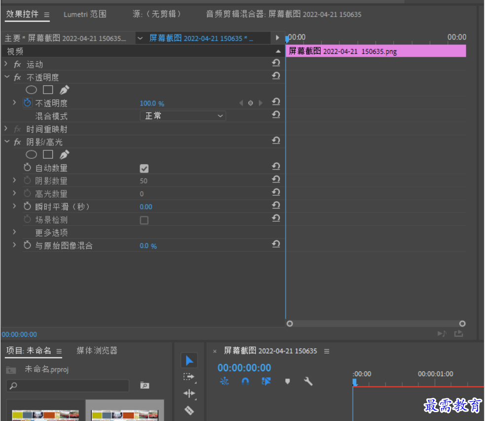
Task: Reset the 混合模式 parameter
Action: (x=276, y=115)
